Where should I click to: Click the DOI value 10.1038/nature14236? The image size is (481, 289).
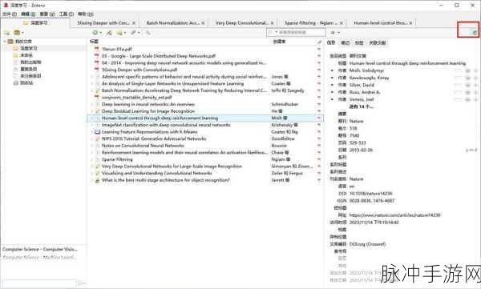click(370, 194)
